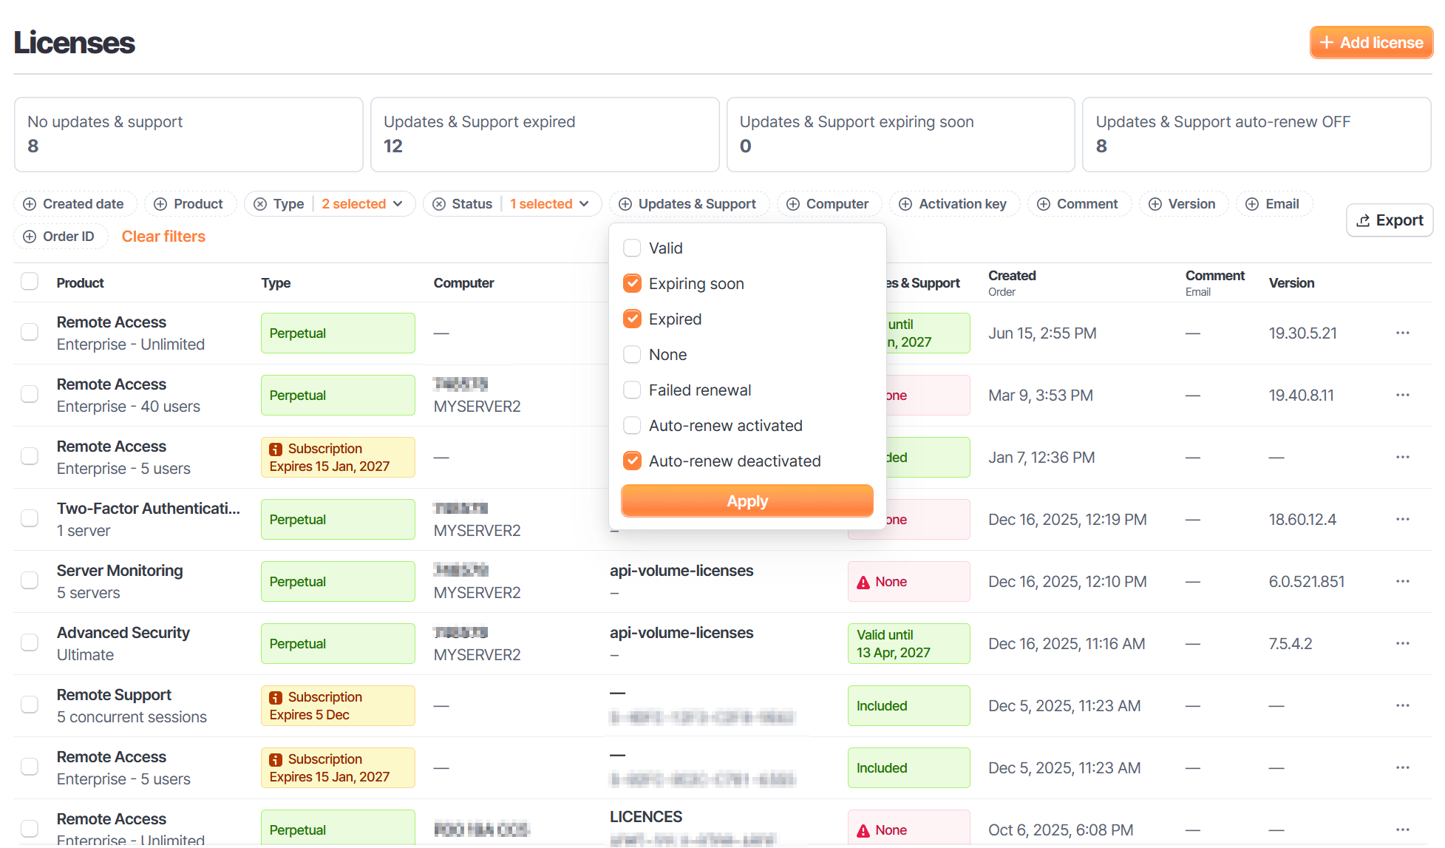Open row actions for Two-Factor Authentication license
This screenshot has width=1445, height=848.
tap(1403, 519)
